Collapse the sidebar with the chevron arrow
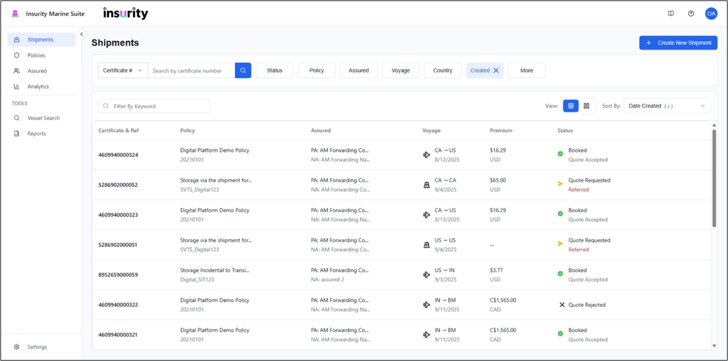The width and height of the screenshot is (728, 361). 82,34
